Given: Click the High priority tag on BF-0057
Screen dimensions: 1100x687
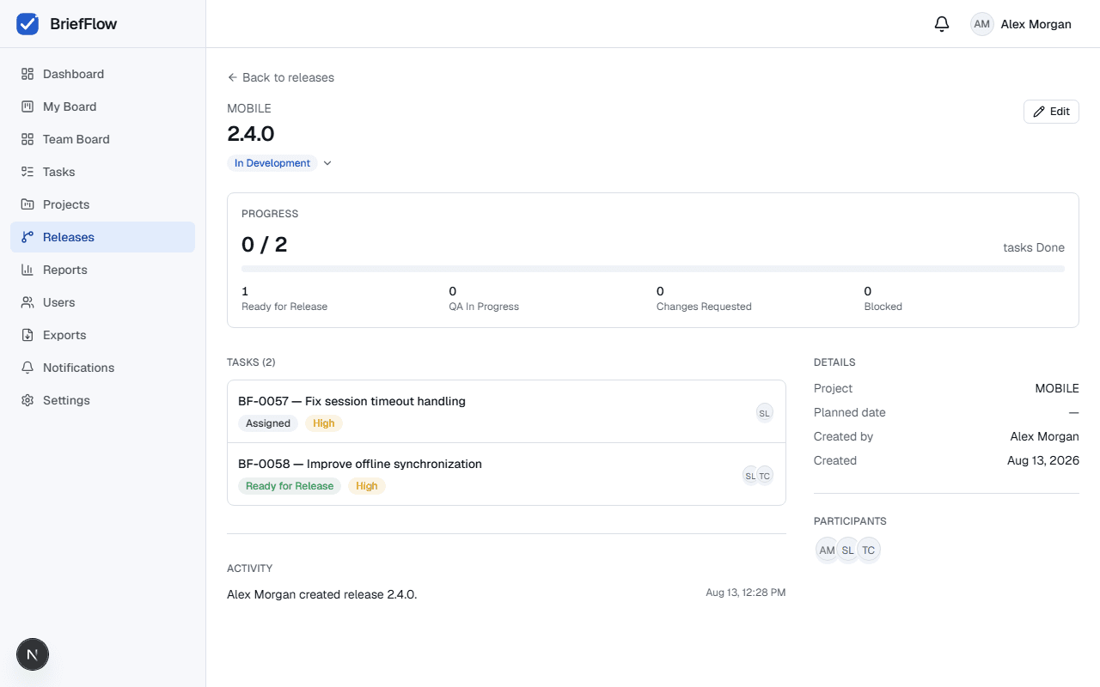Looking at the screenshot, I should pos(324,423).
